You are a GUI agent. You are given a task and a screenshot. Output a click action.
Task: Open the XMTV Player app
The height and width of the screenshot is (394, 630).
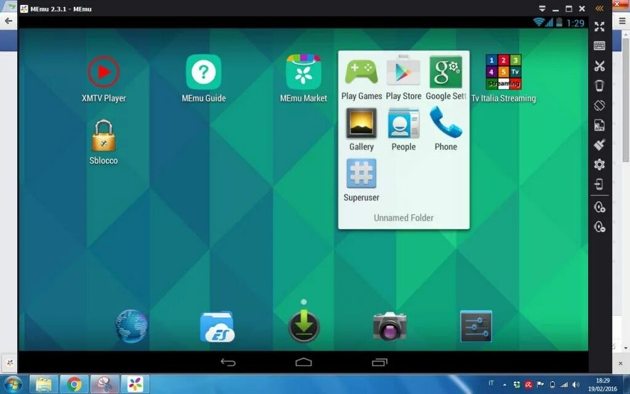103,73
